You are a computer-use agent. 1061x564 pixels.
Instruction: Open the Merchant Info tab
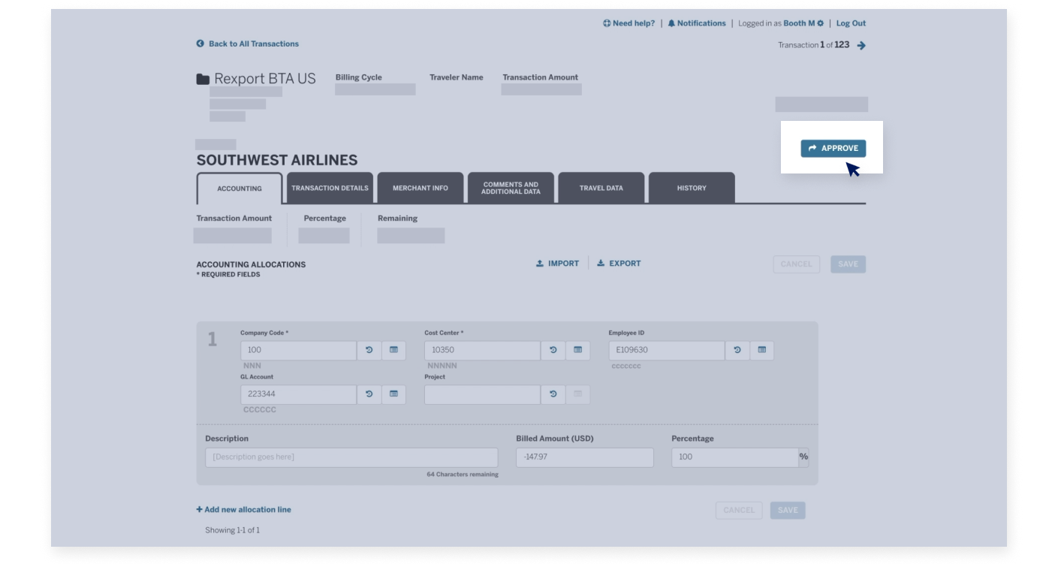pos(420,188)
